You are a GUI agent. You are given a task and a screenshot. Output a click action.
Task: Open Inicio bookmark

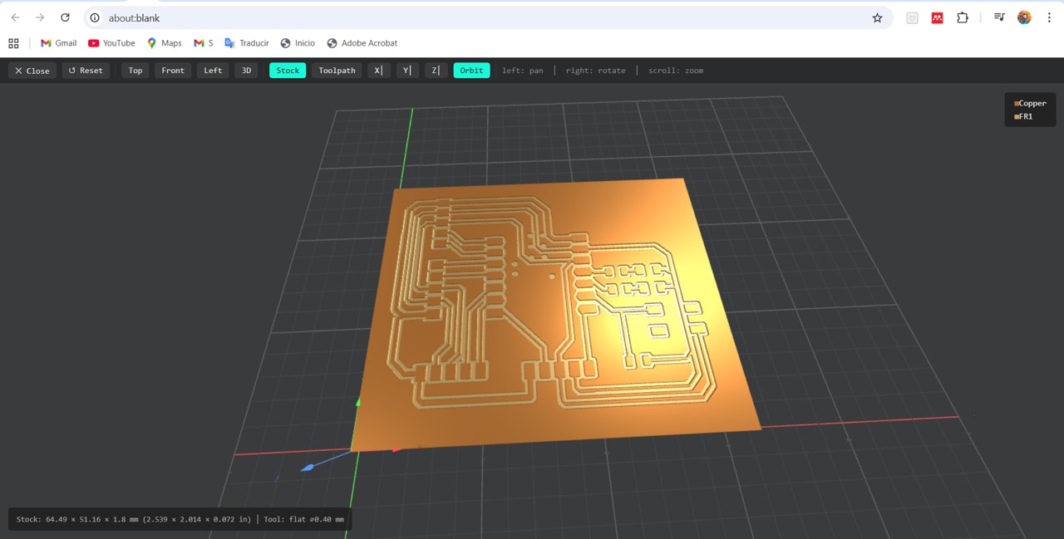(x=298, y=43)
